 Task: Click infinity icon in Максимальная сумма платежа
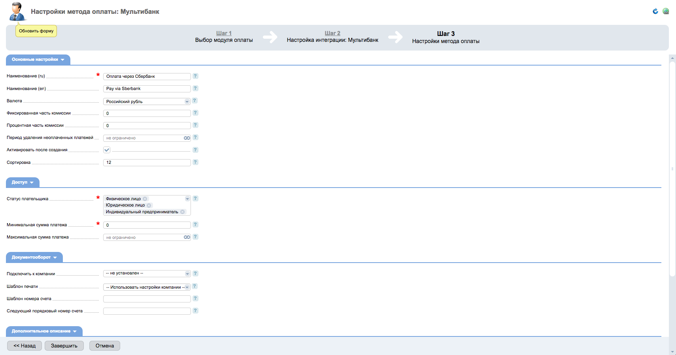(187, 237)
